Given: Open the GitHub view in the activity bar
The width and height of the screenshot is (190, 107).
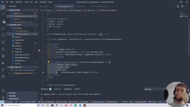Looking at the screenshot, I should click(x=3, y=56).
